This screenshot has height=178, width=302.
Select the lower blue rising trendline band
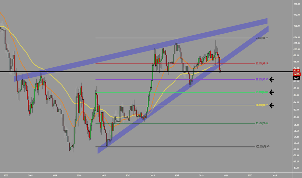[183, 90]
